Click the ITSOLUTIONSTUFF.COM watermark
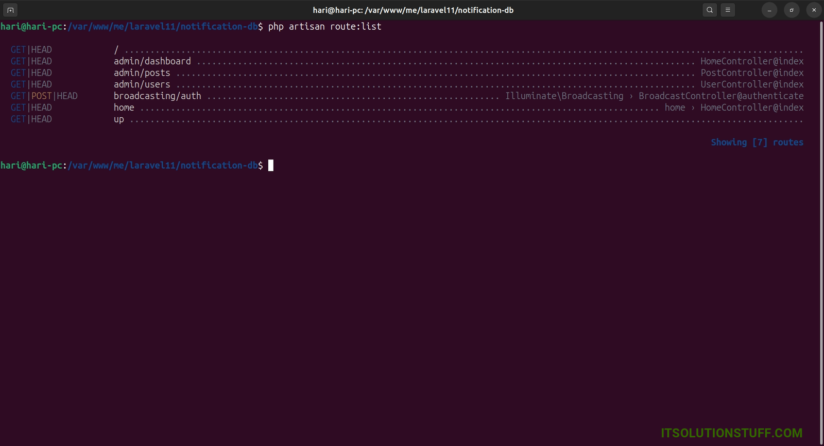 [x=731, y=433]
